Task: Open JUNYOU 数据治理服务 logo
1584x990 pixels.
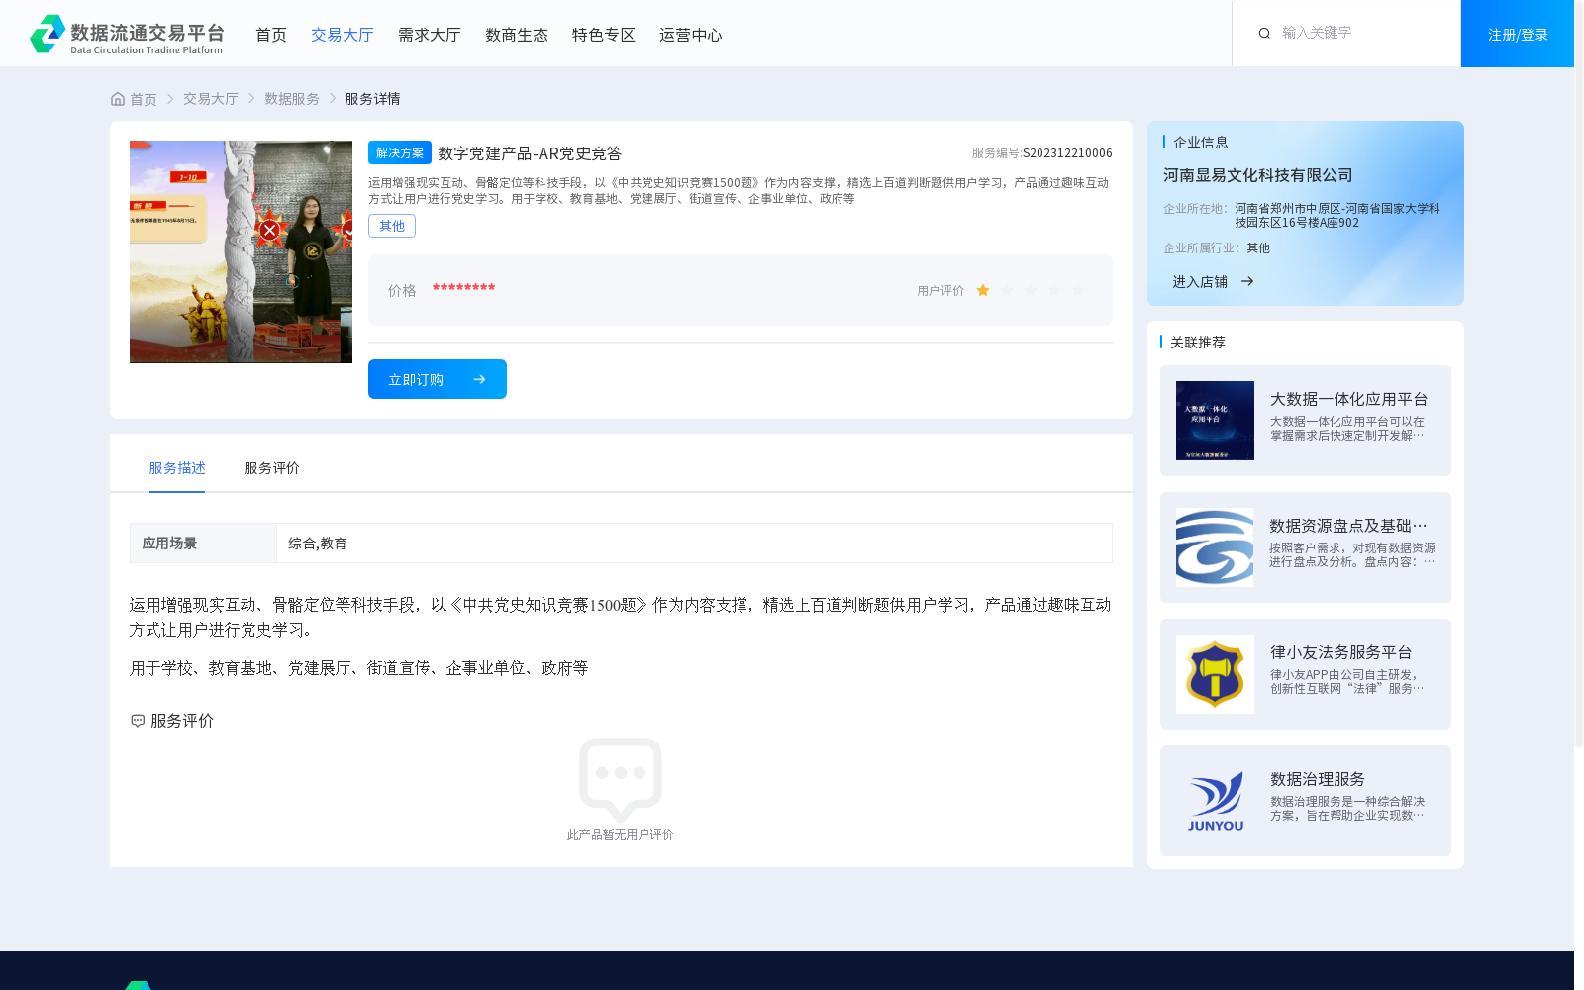Action: click(x=1215, y=801)
